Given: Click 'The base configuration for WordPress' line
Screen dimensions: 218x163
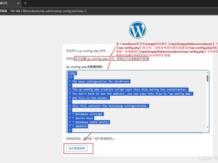Looking at the screenshot, I should 100,81.
